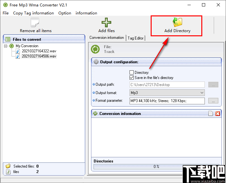Close the Free Mp3 Wma Converter window
This screenshot has width=226, height=183.
tap(218, 5)
